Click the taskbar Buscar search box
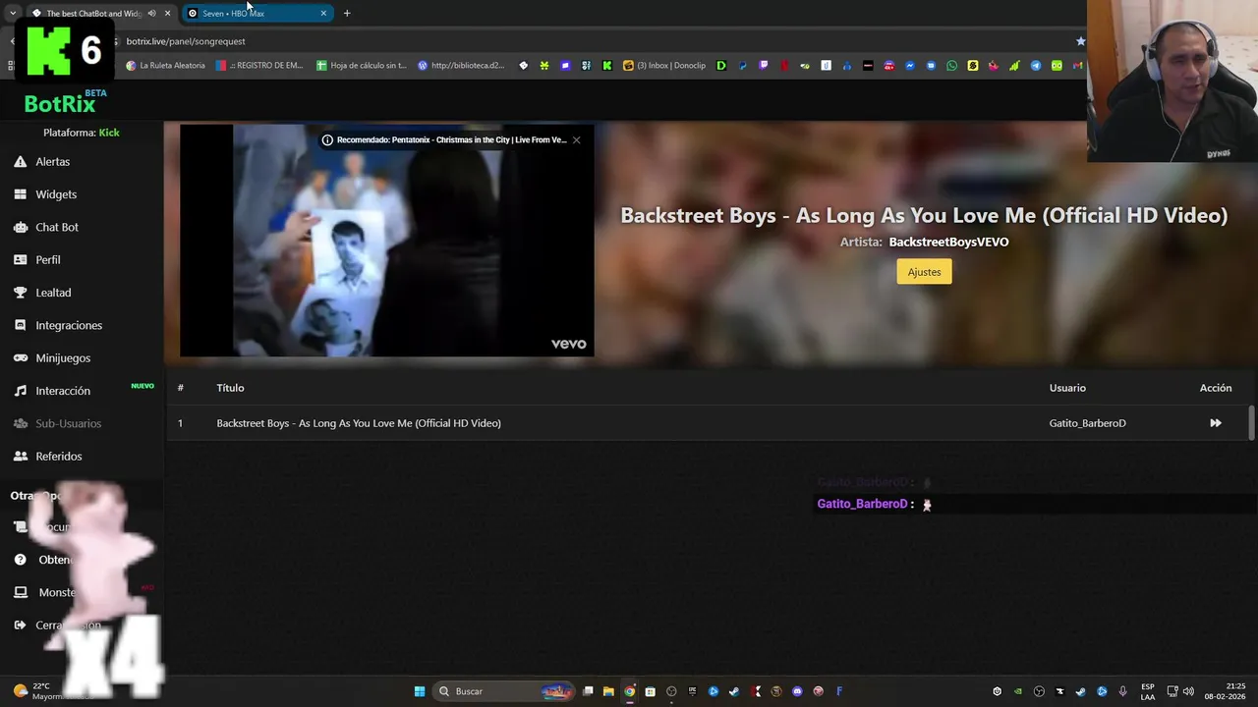The height and width of the screenshot is (707, 1258). click(503, 691)
